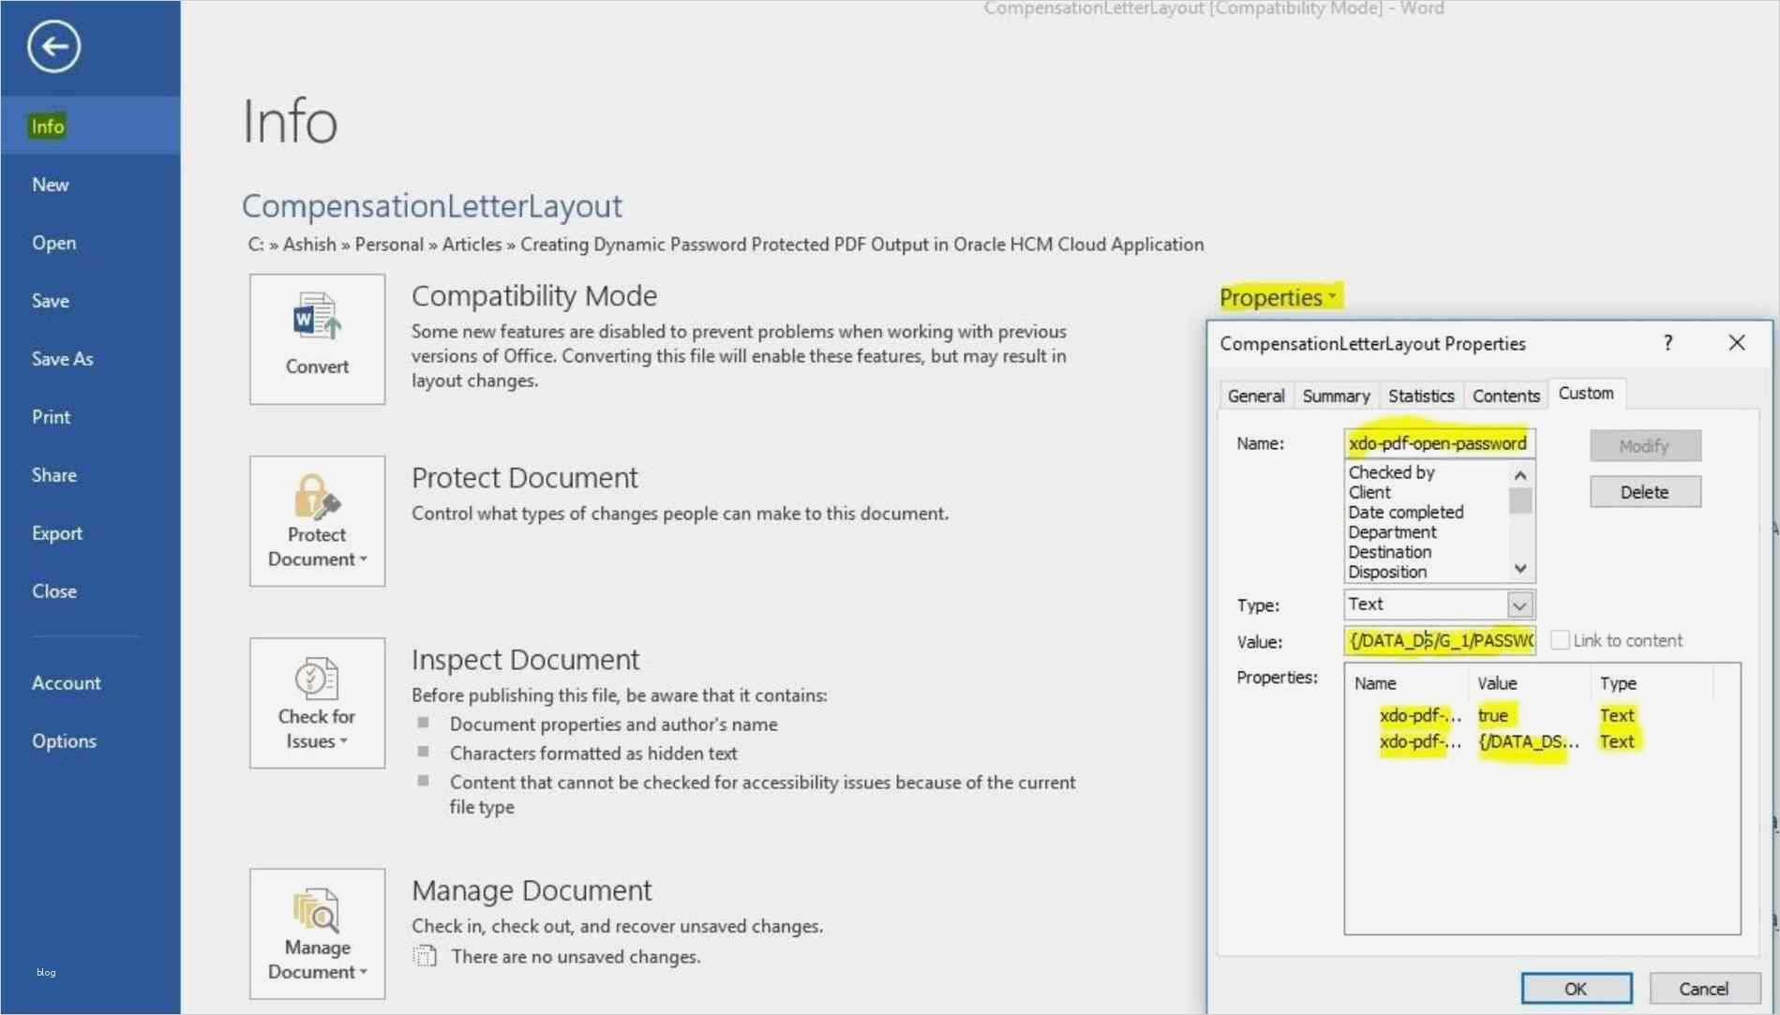The height and width of the screenshot is (1015, 1780).
Task: Close the CompensationLetterLayout Properties dialog
Action: click(1737, 343)
